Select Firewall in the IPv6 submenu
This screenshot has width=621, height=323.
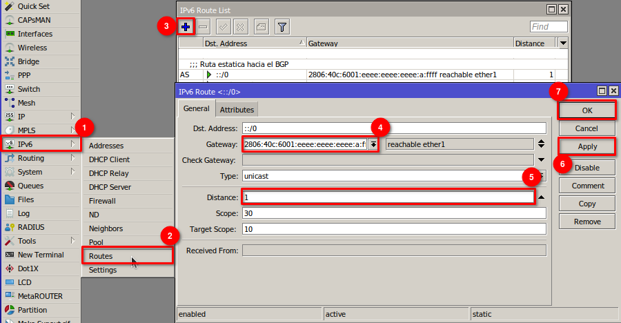(x=102, y=201)
